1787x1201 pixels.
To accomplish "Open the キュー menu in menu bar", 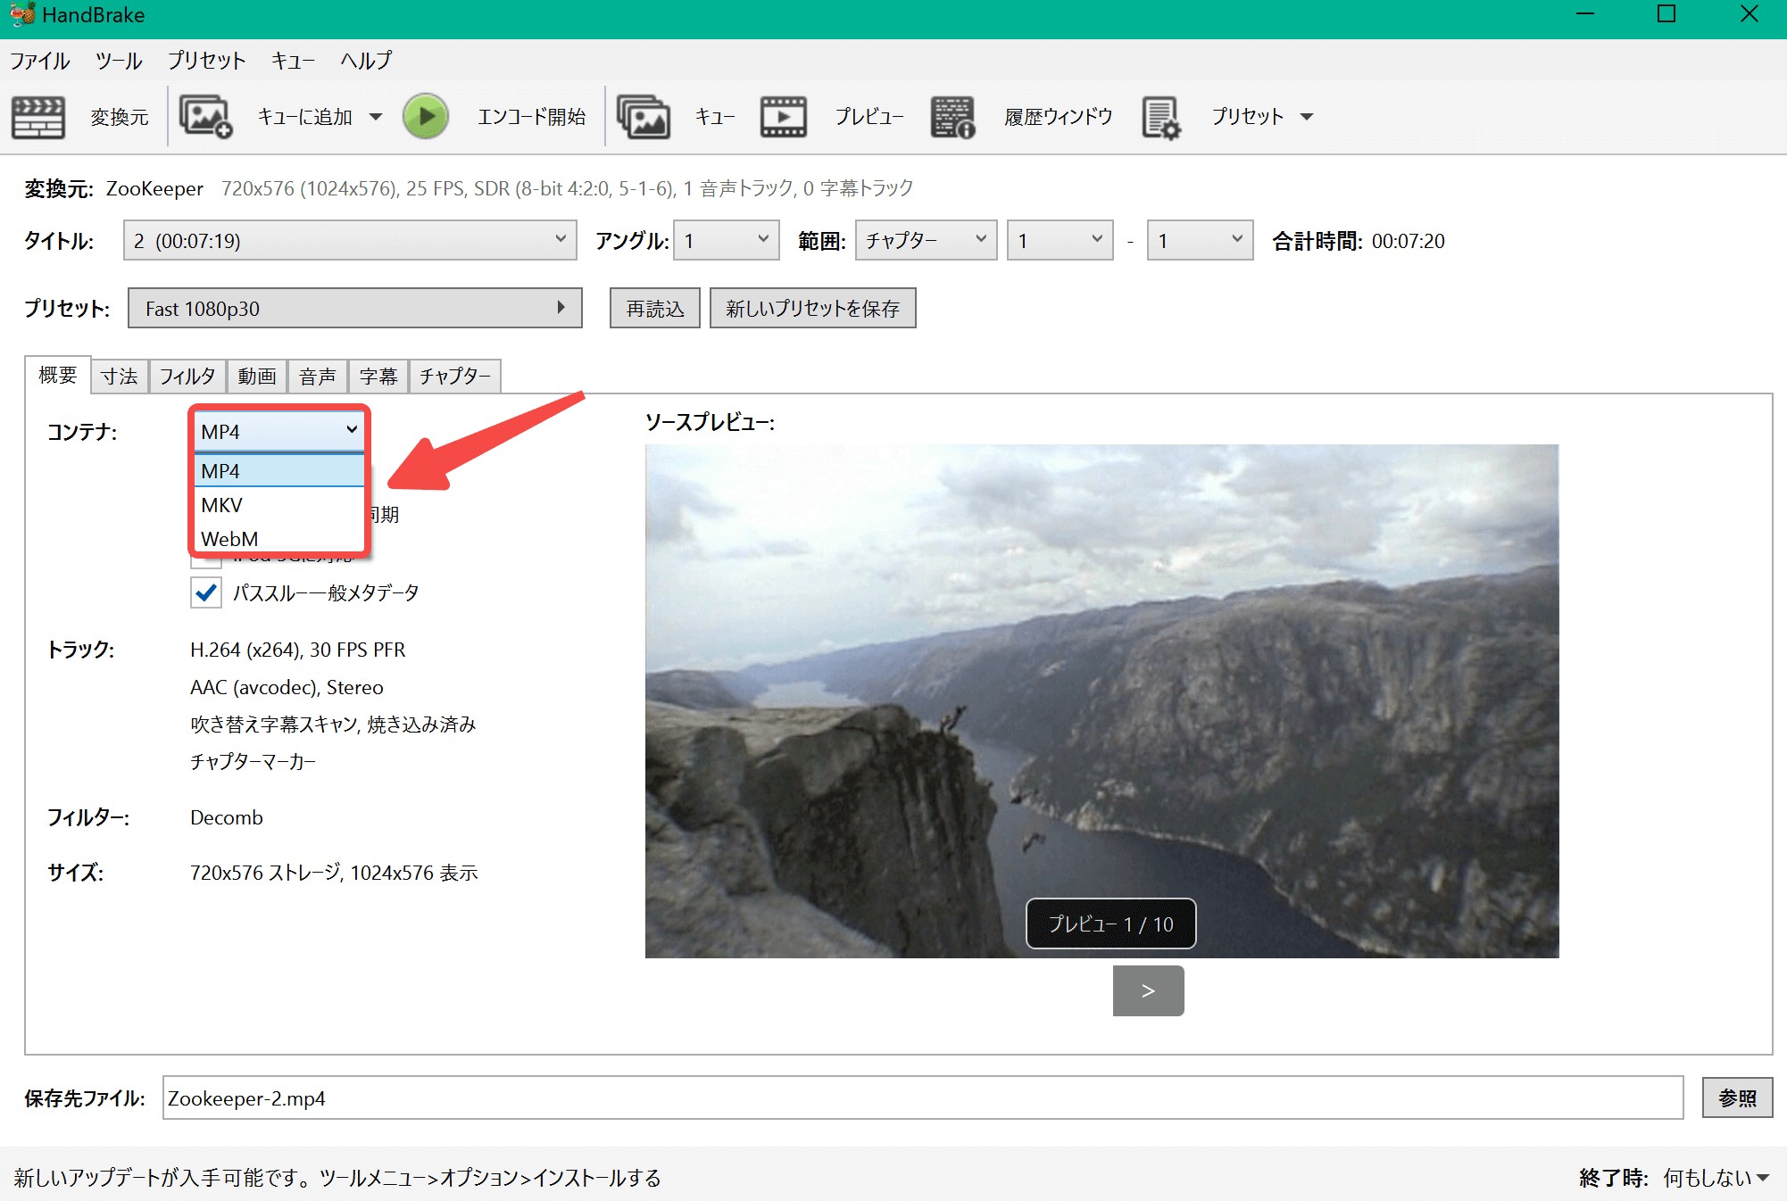I will (x=293, y=61).
